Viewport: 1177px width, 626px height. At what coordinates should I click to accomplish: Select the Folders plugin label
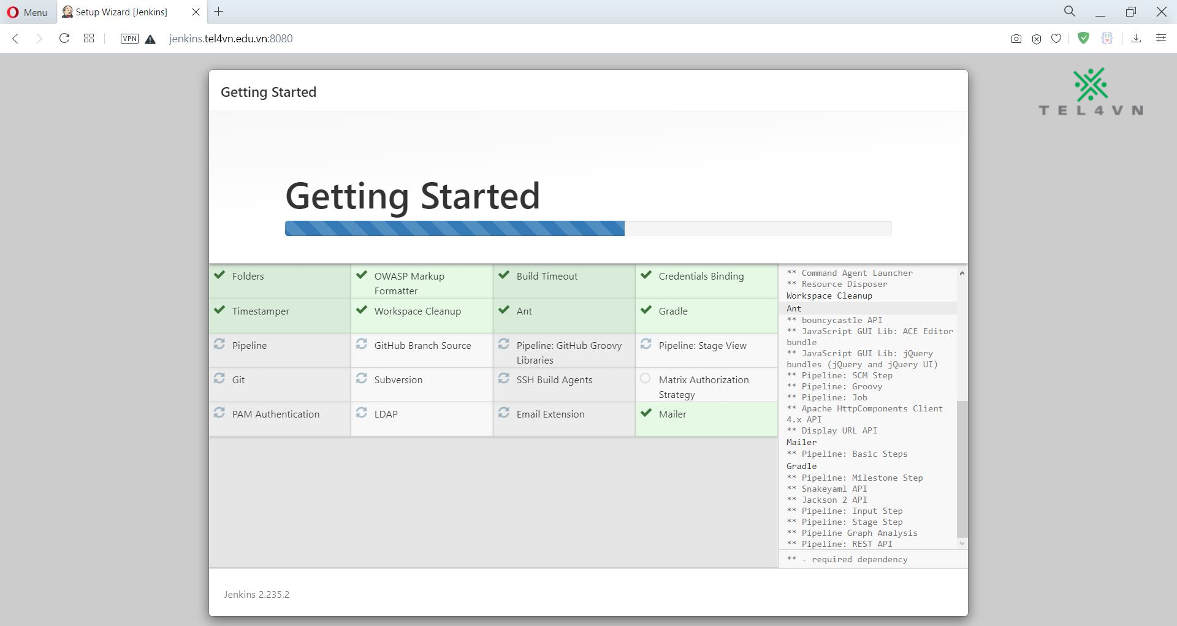[x=248, y=277]
